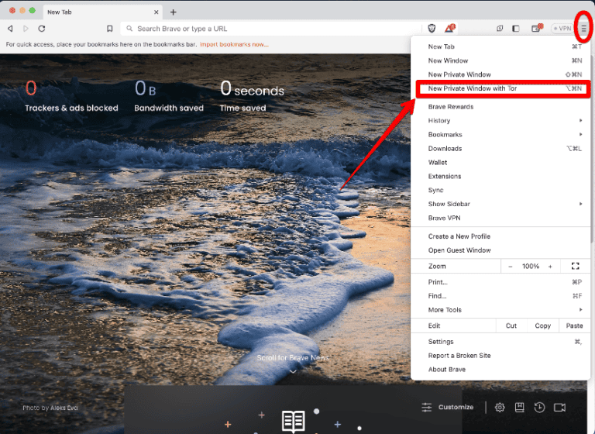The image size is (595, 434).
Task: Click the reload page icon
Action: [42, 29]
